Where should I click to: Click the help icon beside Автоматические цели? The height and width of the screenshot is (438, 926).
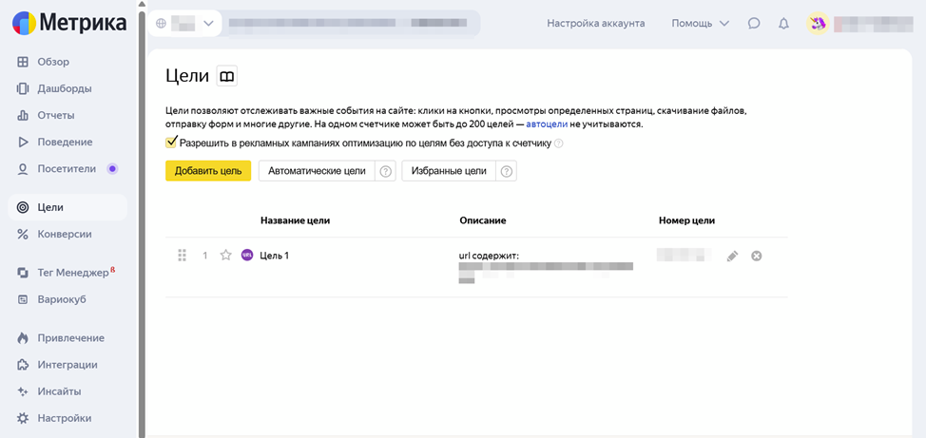click(386, 171)
